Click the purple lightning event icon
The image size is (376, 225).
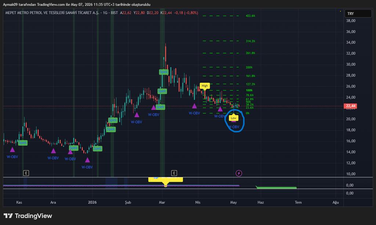point(239,173)
